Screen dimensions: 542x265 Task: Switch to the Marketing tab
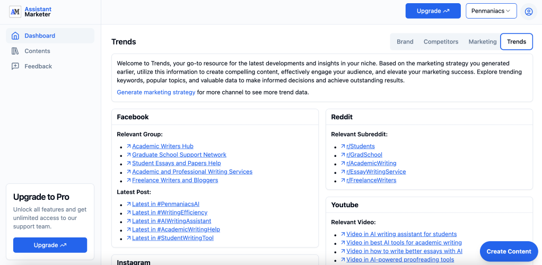click(x=483, y=42)
